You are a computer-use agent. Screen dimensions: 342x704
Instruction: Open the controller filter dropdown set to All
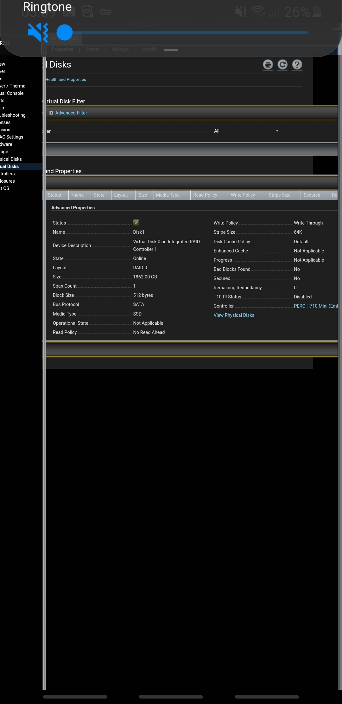pos(246,131)
